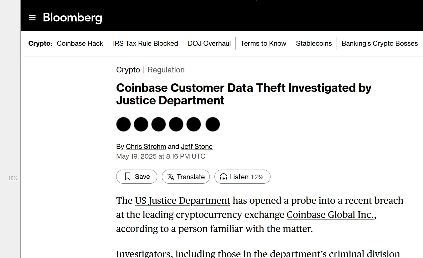Open author Jeff Stone's profile link

coord(197,146)
